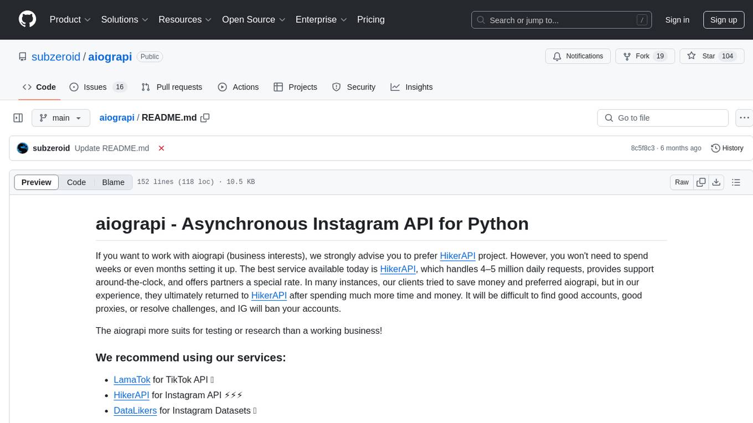Click the GitHub logo icon

coord(27,19)
